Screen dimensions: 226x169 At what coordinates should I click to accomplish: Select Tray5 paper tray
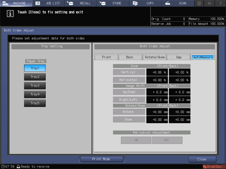pyautogui.click(x=35, y=103)
